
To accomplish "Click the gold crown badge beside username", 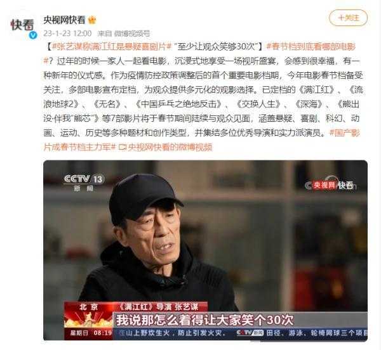I will coord(92,20).
